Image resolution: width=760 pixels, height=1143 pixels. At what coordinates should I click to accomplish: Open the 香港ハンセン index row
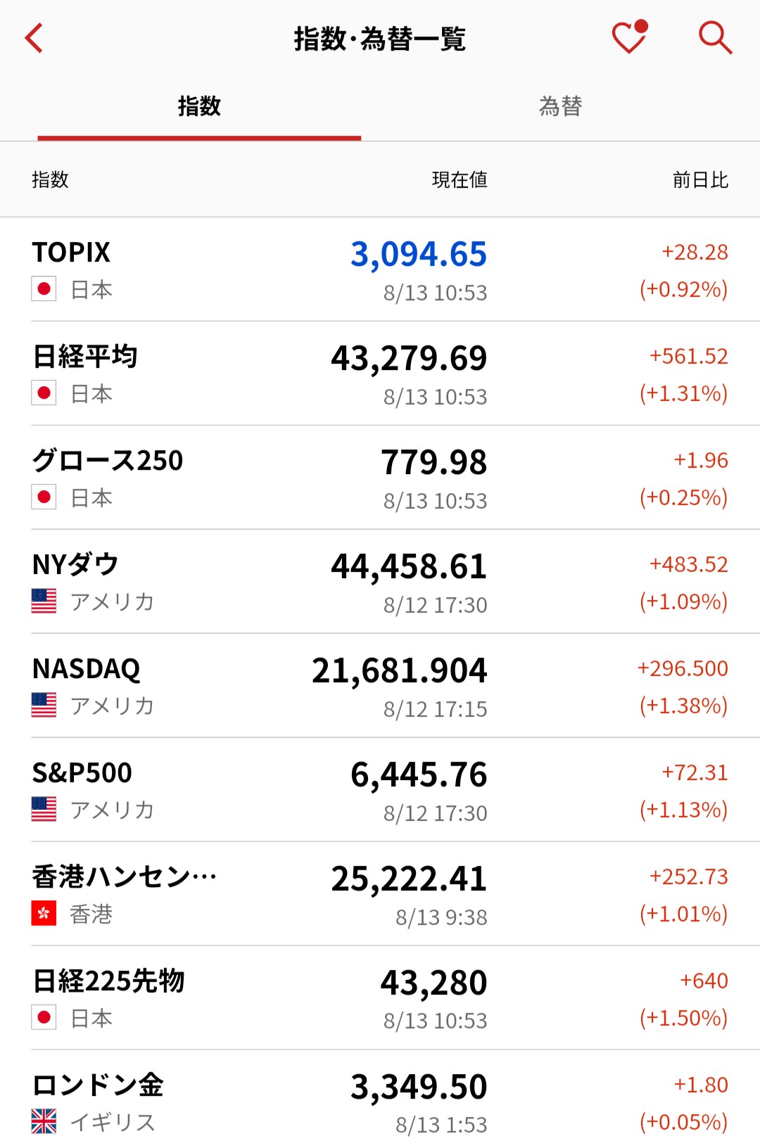[380, 894]
